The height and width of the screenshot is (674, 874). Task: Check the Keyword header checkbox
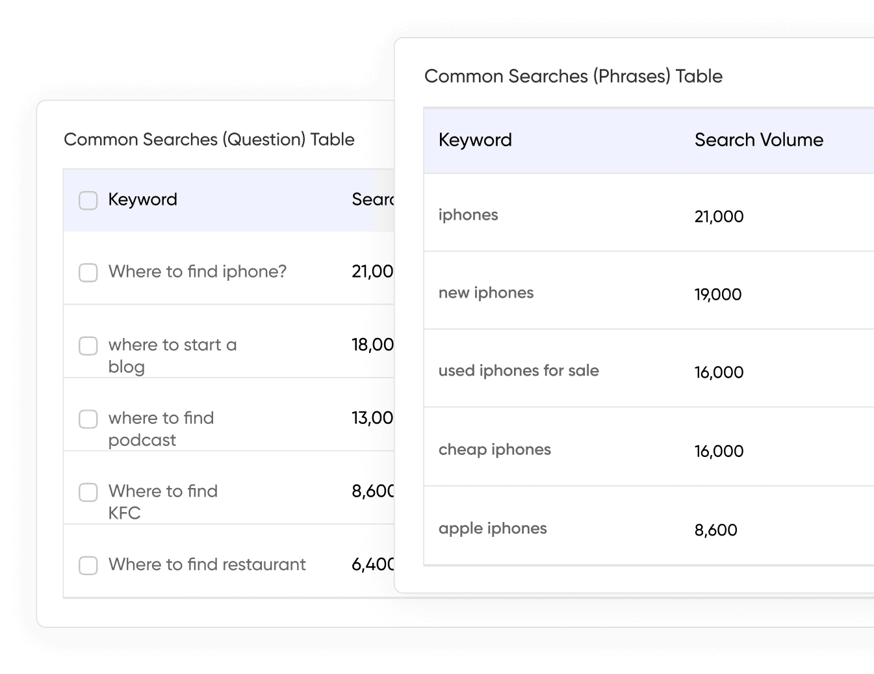[x=88, y=201]
